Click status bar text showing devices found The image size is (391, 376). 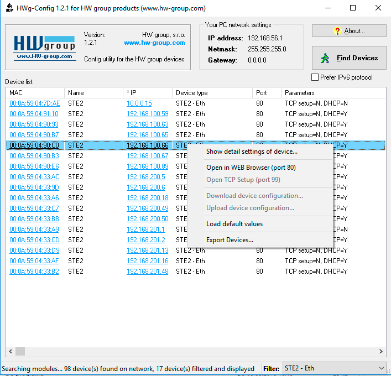point(128,368)
